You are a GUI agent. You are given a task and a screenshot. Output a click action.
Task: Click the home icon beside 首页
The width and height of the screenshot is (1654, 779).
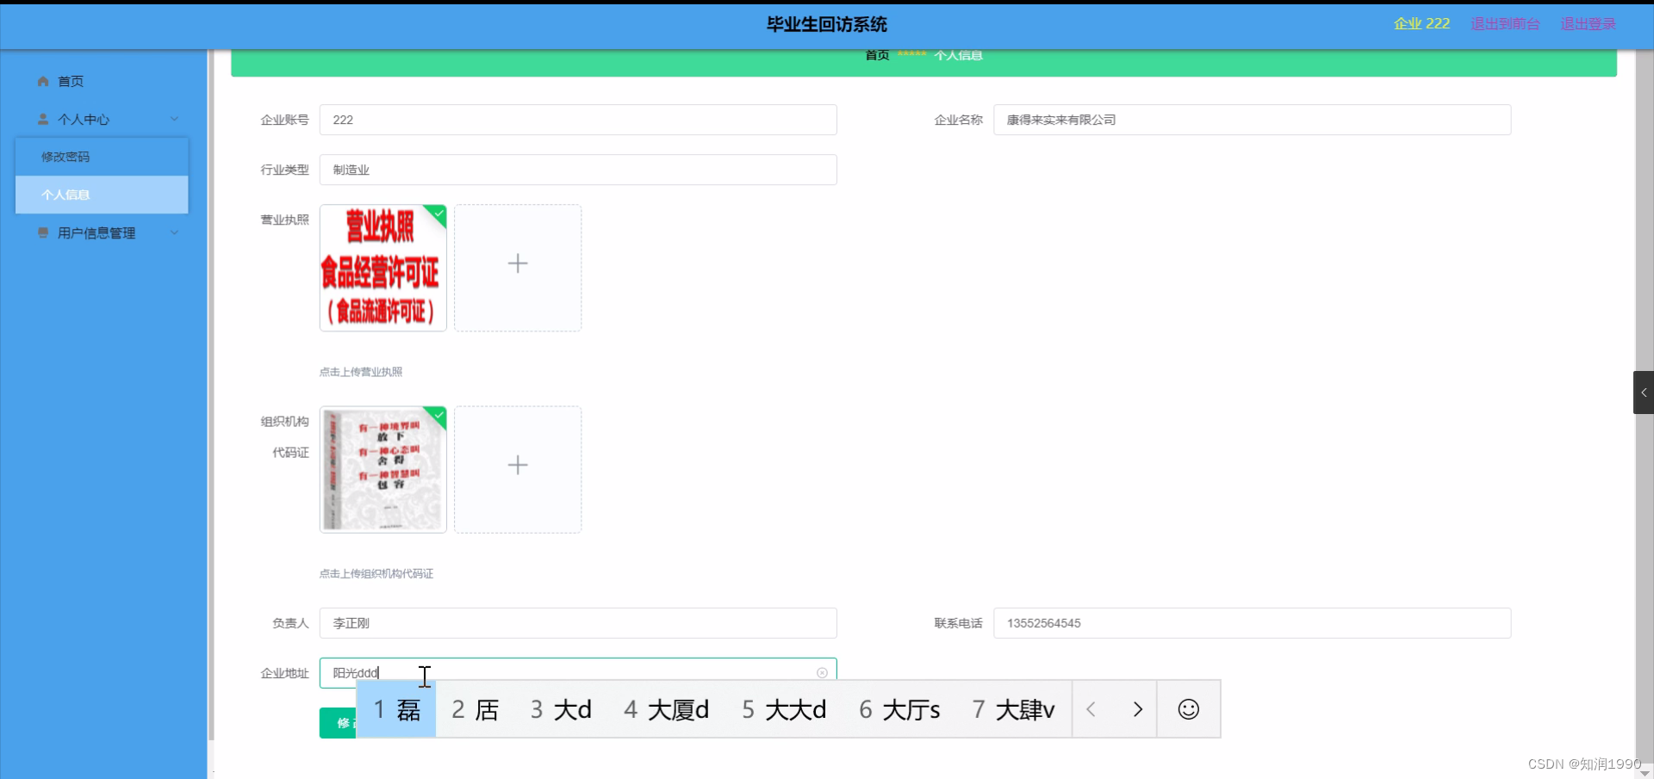click(41, 81)
